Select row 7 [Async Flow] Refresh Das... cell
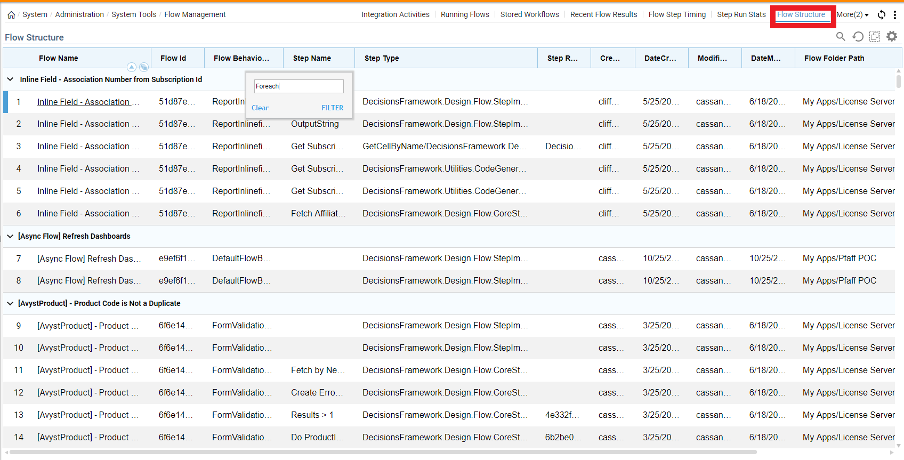Screen dimensions: 904x460 pos(89,259)
